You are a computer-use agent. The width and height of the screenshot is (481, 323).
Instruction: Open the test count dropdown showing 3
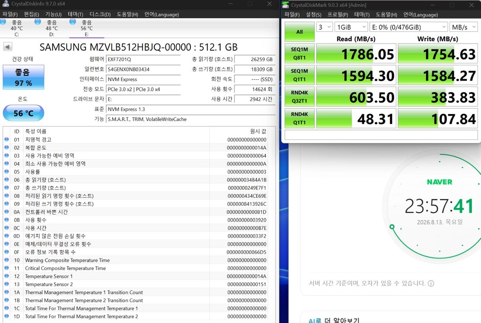coord(325,27)
